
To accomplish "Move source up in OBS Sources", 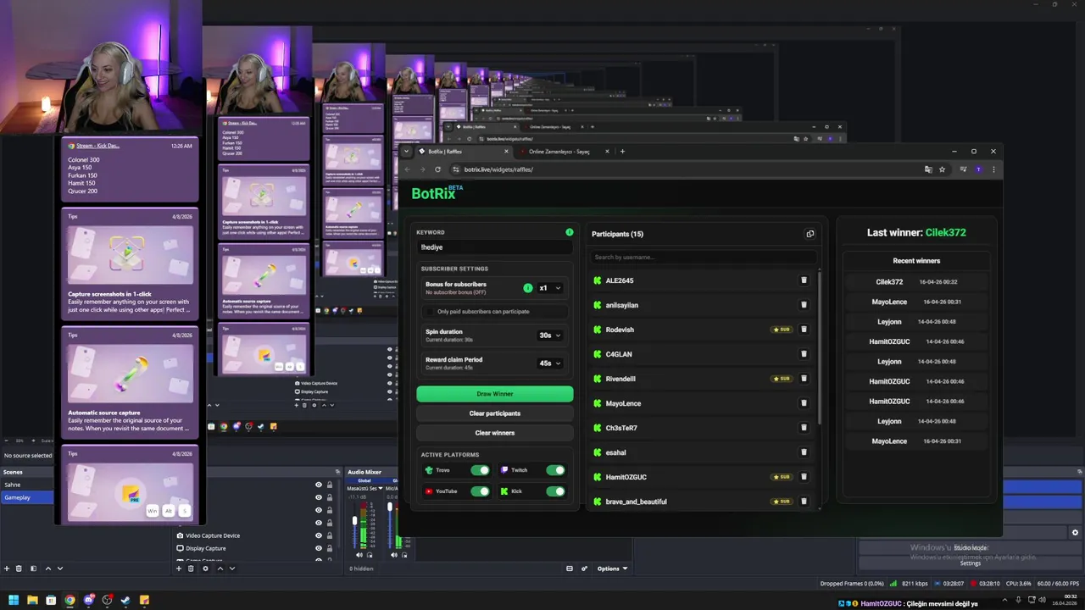I will [x=220, y=568].
